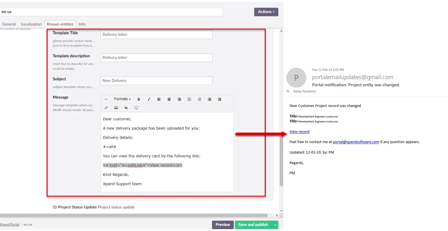Expand arrow next to Save and publish
The height and width of the screenshot is (231, 448).
(x=275, y=225)
